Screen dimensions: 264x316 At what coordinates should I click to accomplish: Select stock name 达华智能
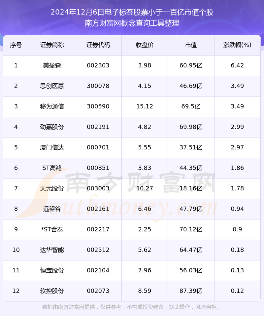(52, 250)
